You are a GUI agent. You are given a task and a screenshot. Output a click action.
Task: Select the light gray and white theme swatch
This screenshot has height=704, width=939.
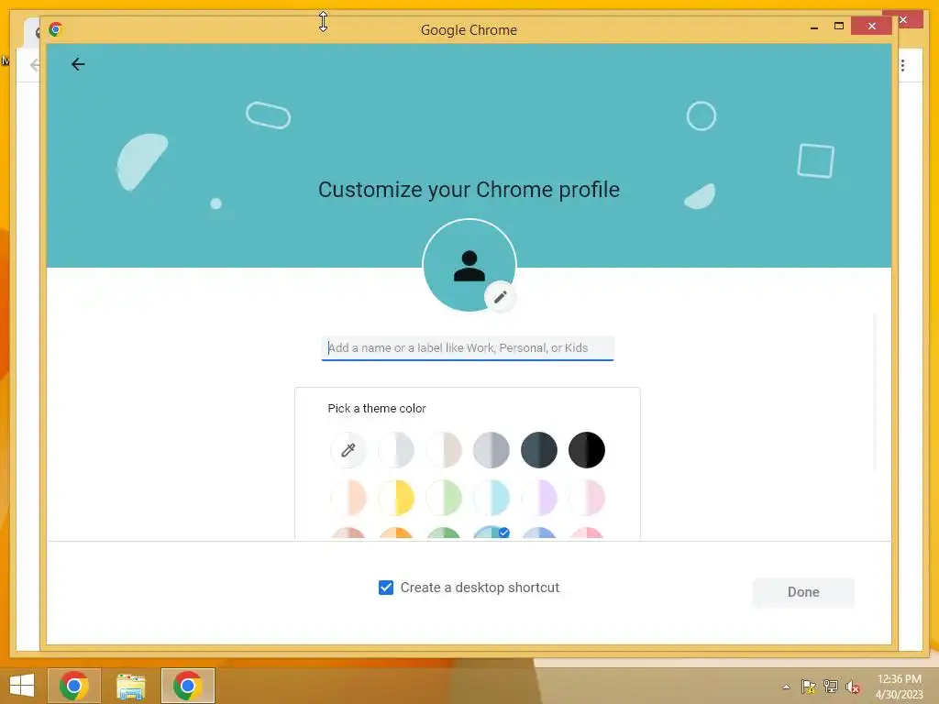click(x=396, y=449)
